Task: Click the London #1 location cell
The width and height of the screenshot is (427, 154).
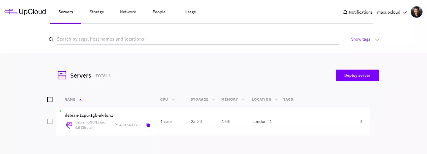Action: tap(262, 121)
